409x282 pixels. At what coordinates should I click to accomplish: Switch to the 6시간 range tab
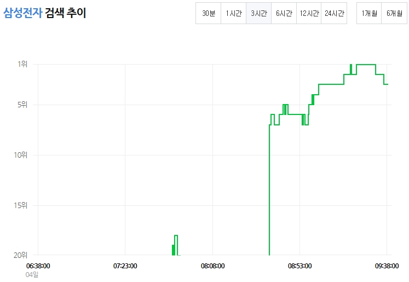284,13
